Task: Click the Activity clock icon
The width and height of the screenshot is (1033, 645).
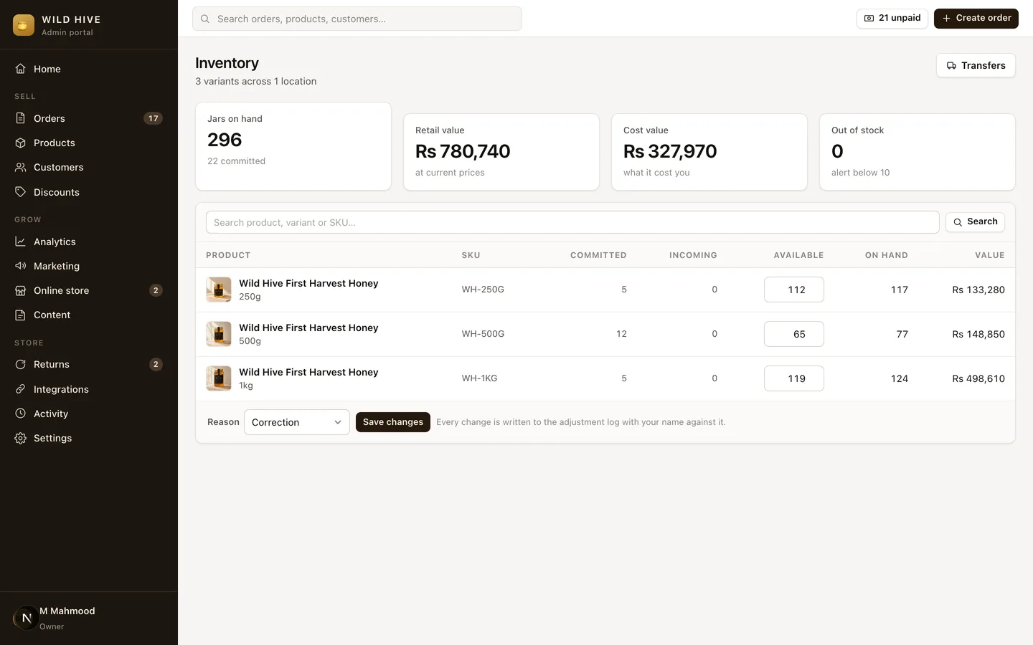Action: click(21, 414)
